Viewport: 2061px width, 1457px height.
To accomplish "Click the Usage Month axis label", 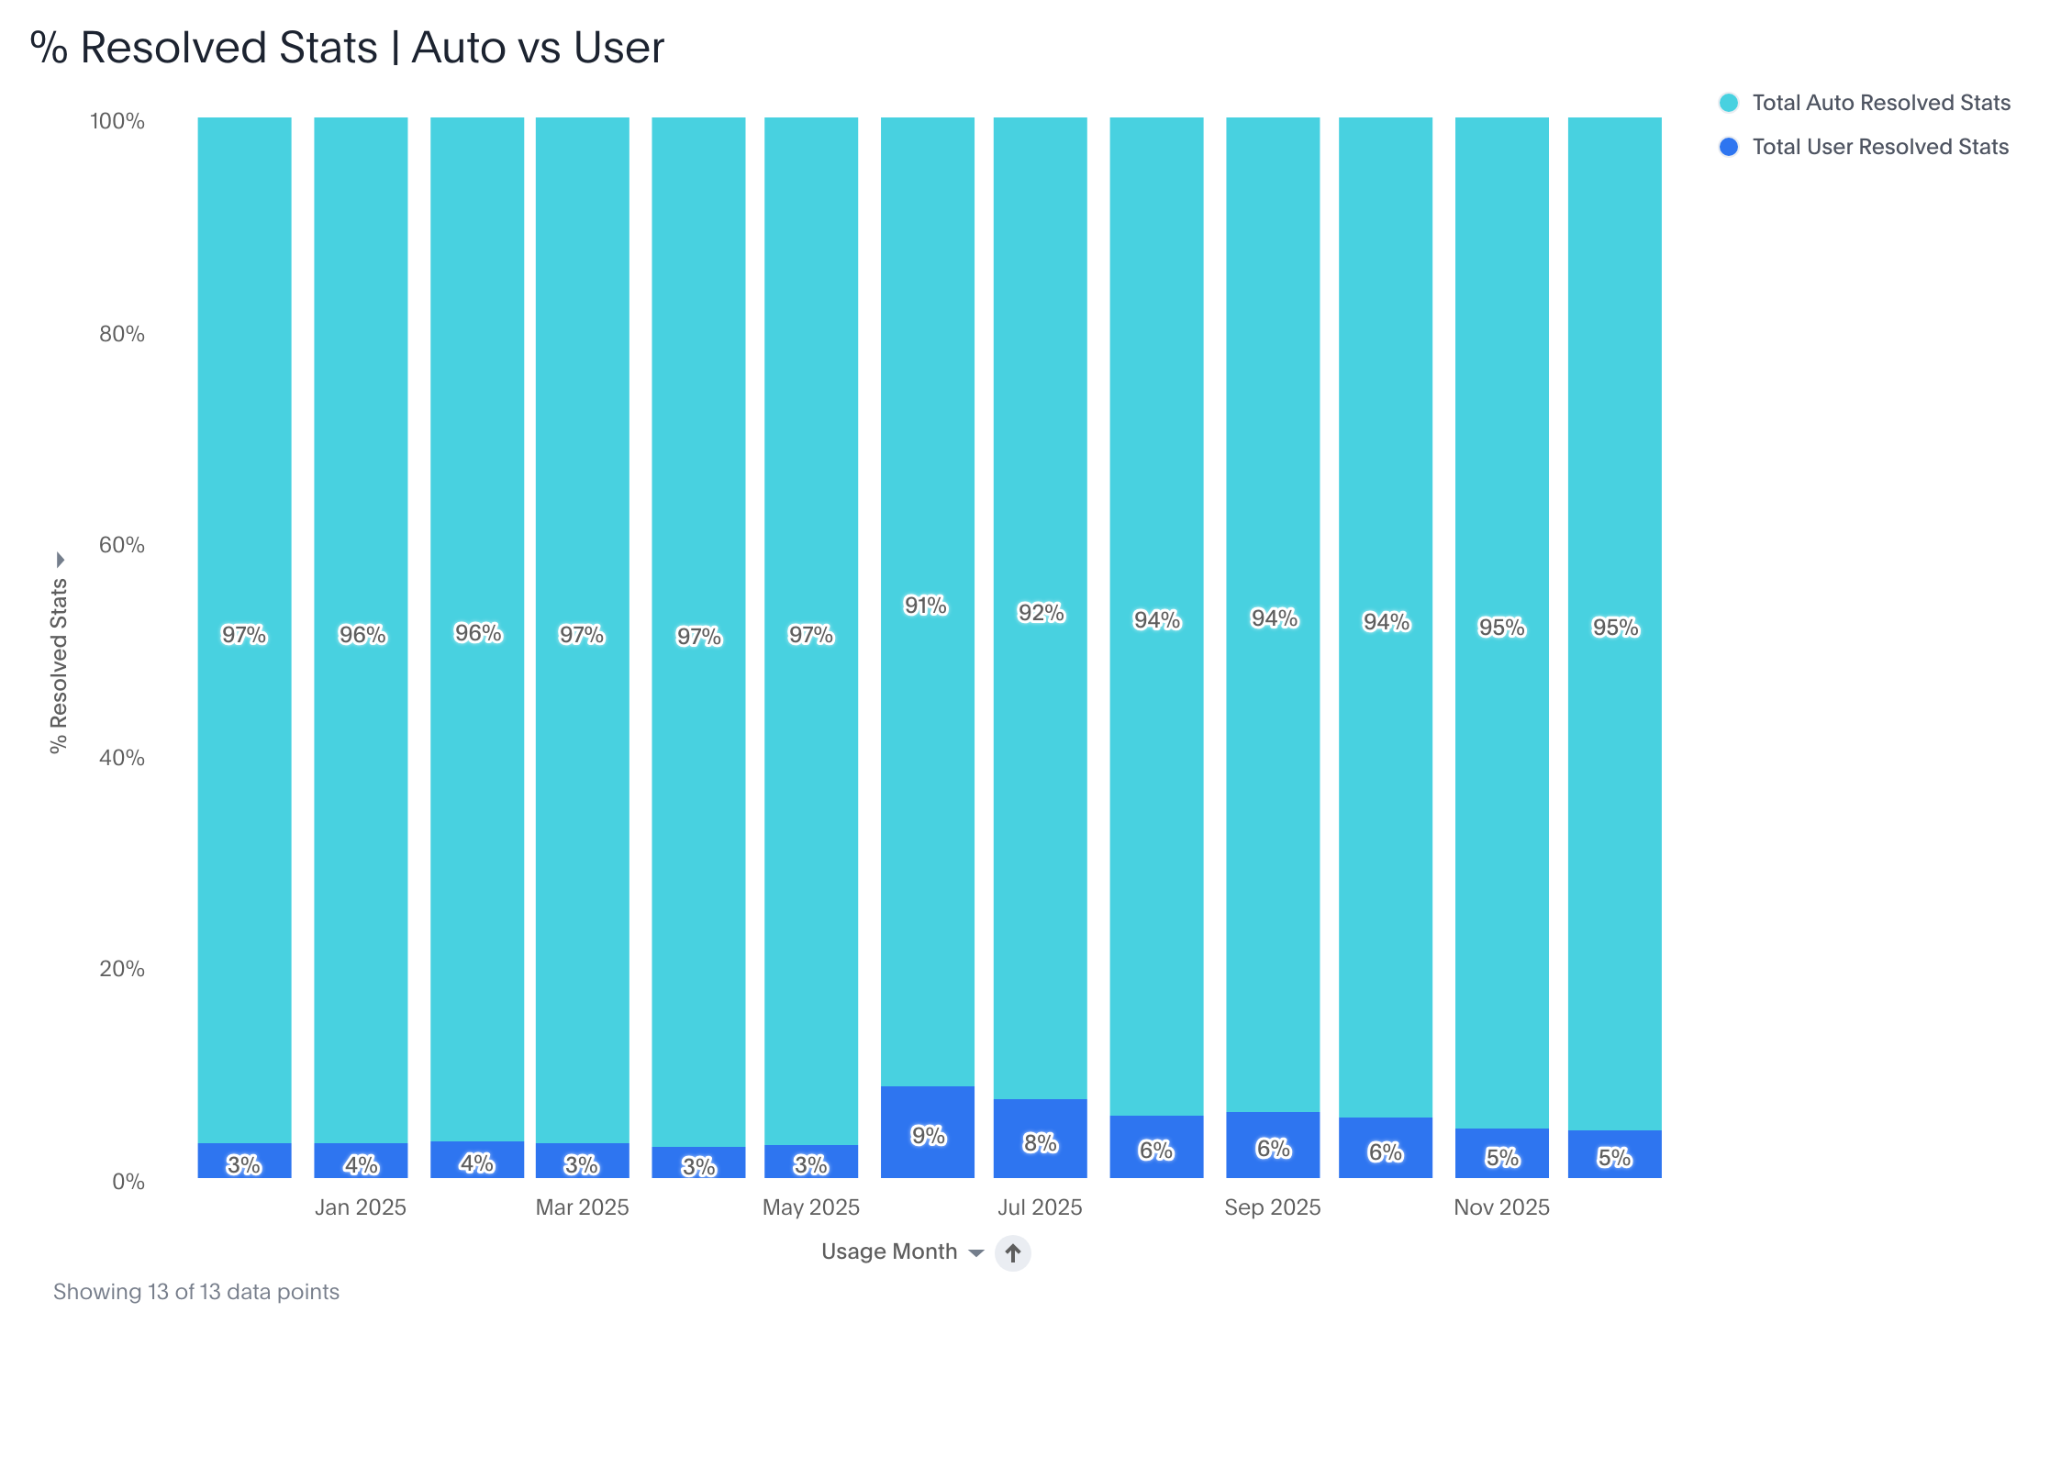I will coord(888,1251).
